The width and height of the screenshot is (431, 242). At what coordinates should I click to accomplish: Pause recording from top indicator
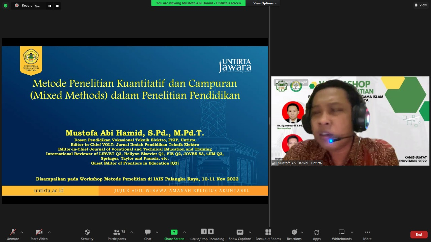pos(50,6)
